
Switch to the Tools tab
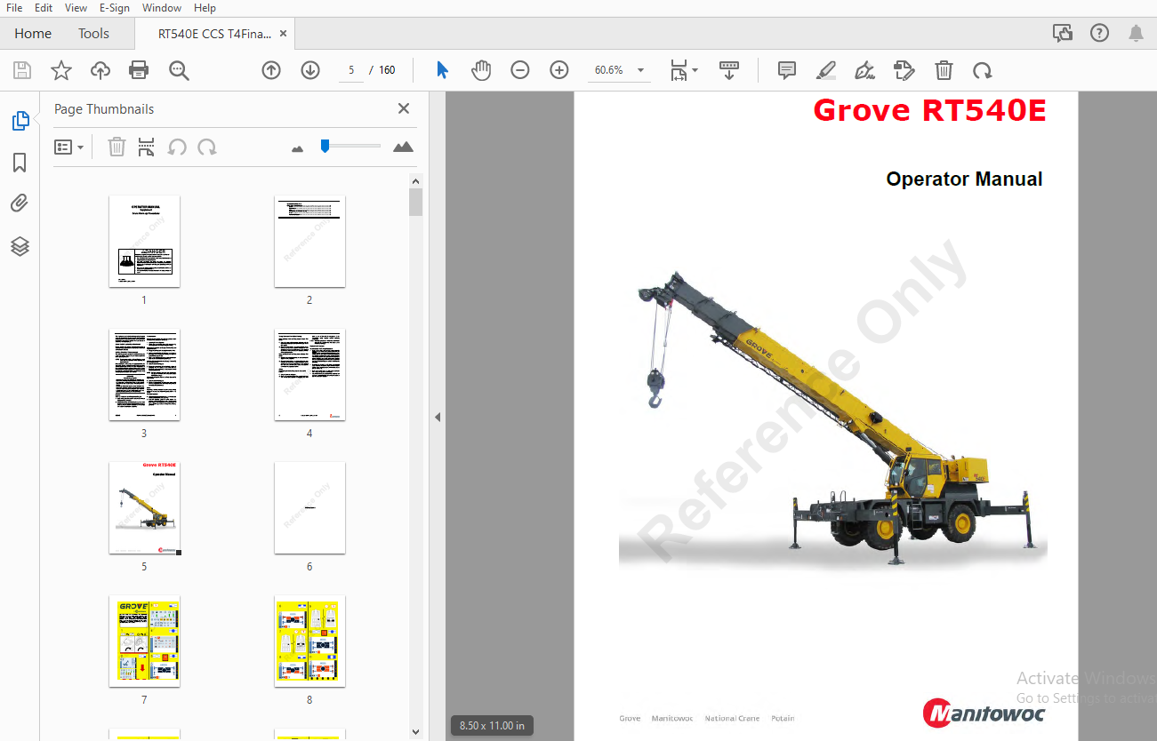[93, 34]
